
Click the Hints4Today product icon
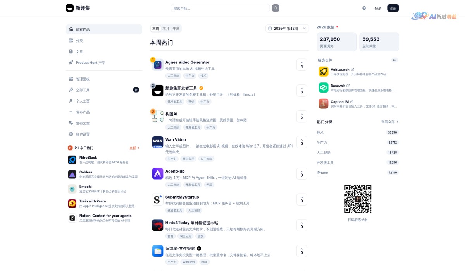(158, 225)
